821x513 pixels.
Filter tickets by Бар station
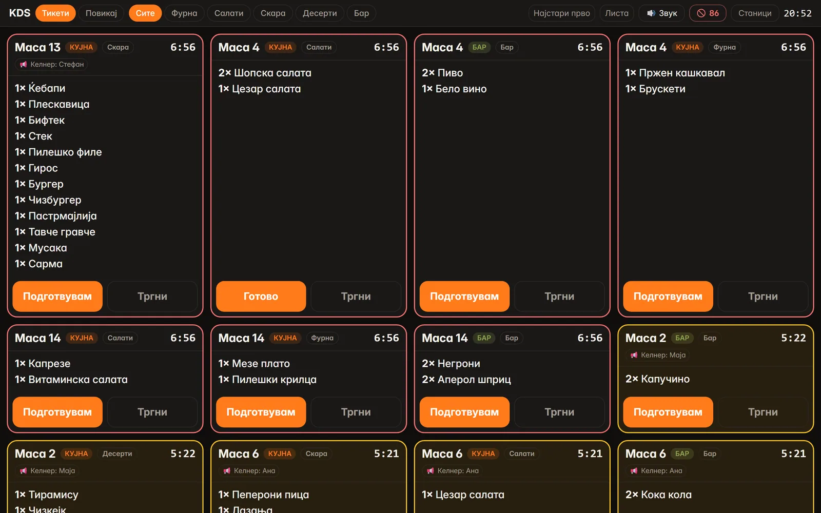click(361, 13)
